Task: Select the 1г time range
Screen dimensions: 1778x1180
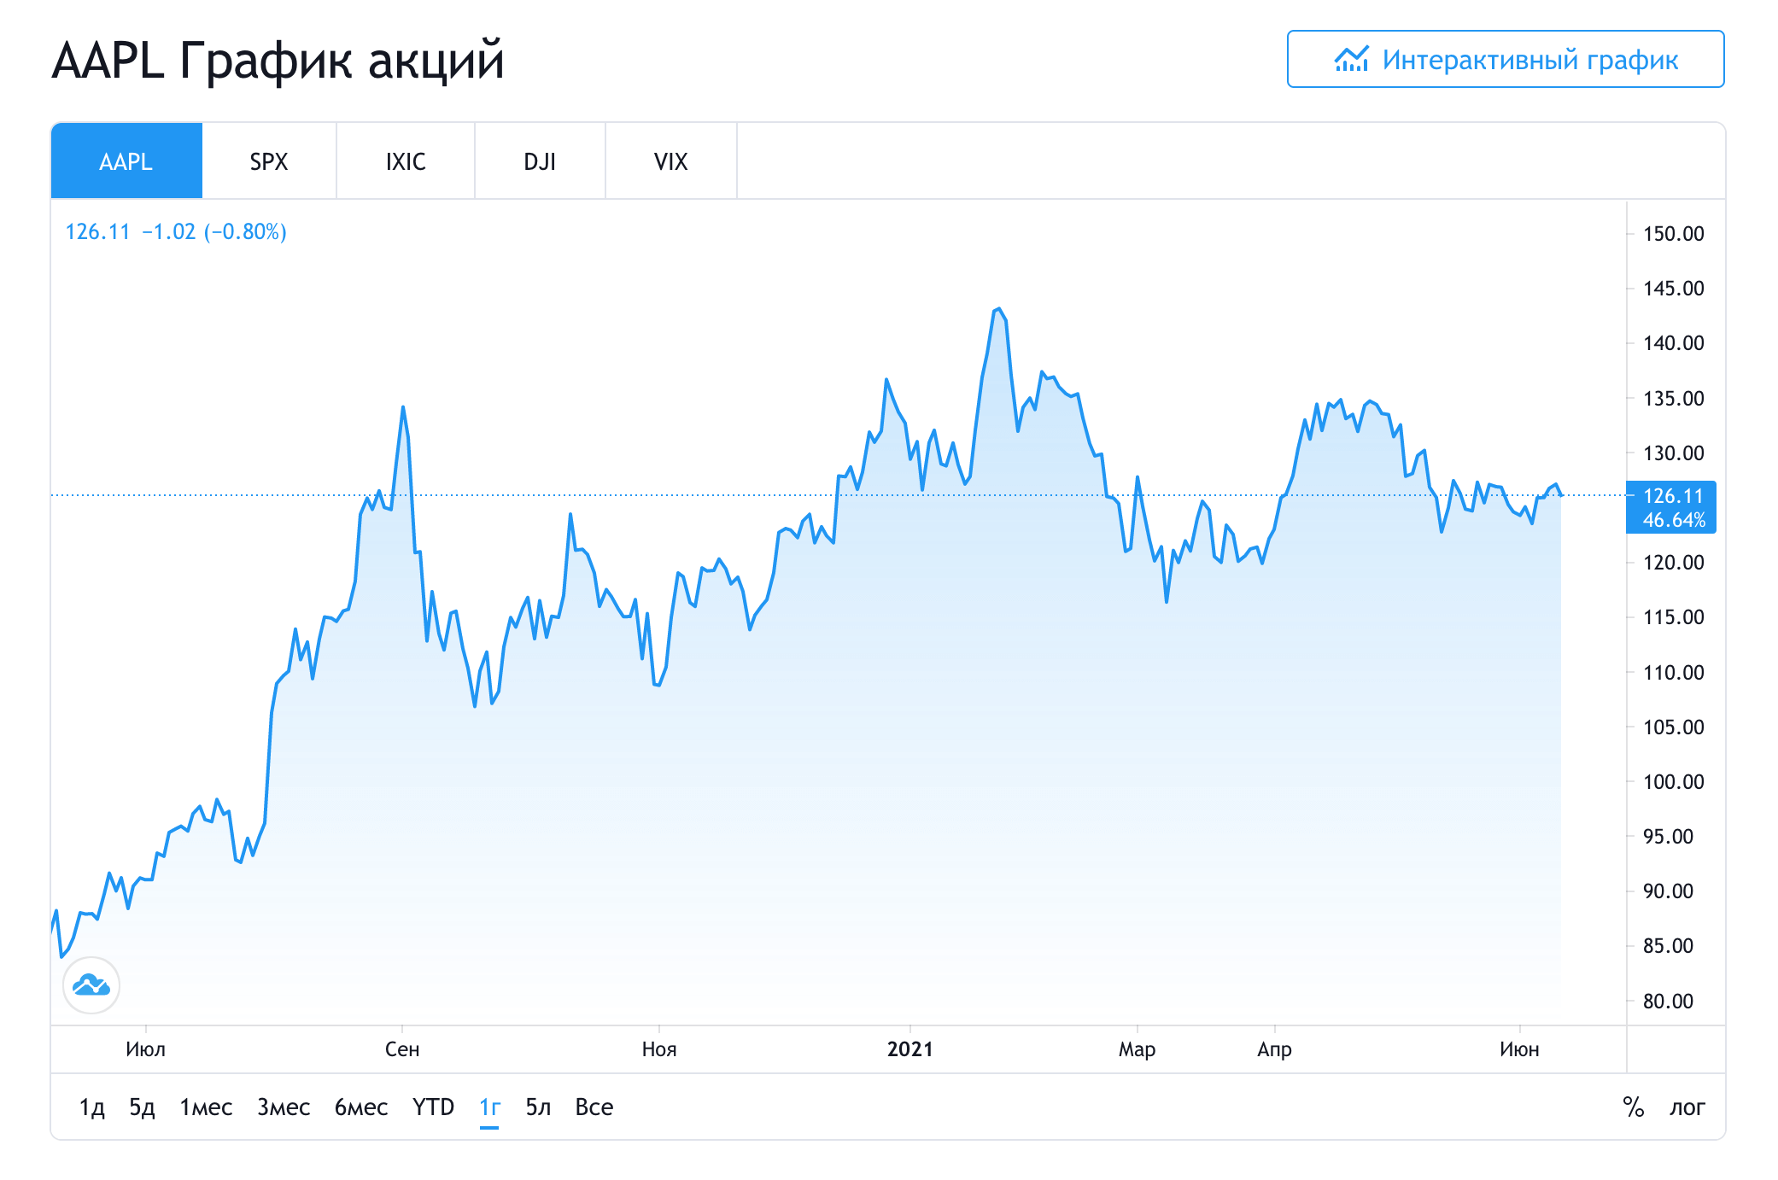Action: [489, 1107]
